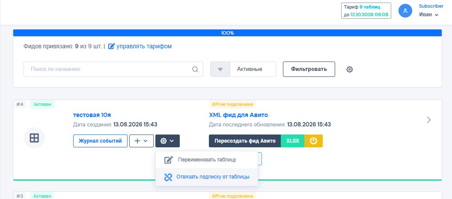Viewport: 452px width, 199px height.
Task: Click the Активен badge on row #3
Action: 42,196
